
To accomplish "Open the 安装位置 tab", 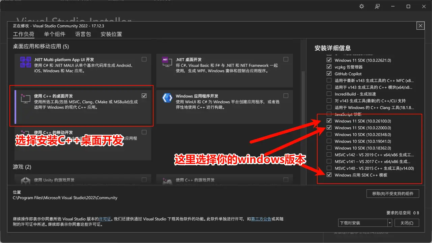I will [x=111, y=34].
